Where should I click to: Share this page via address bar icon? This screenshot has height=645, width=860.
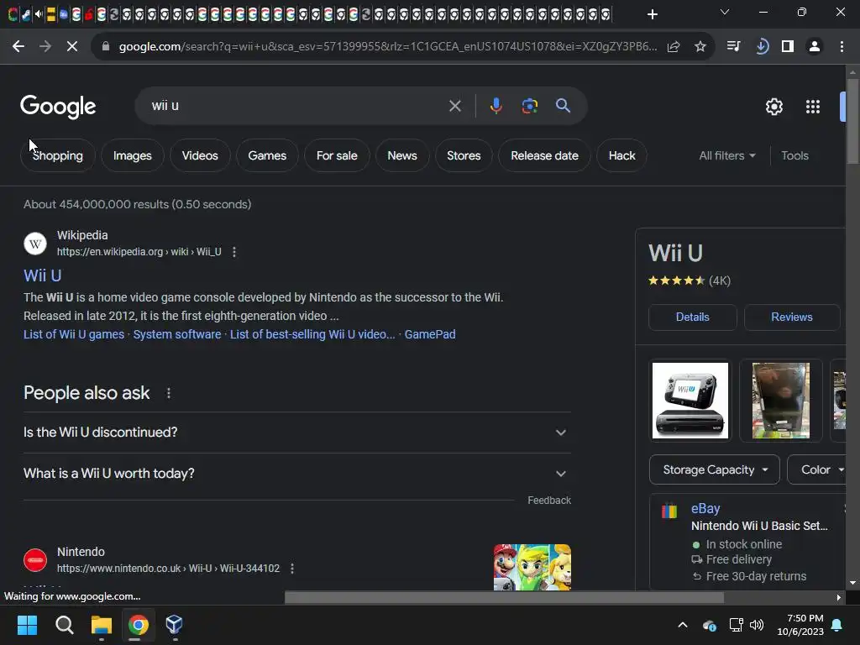pos(674,47)
